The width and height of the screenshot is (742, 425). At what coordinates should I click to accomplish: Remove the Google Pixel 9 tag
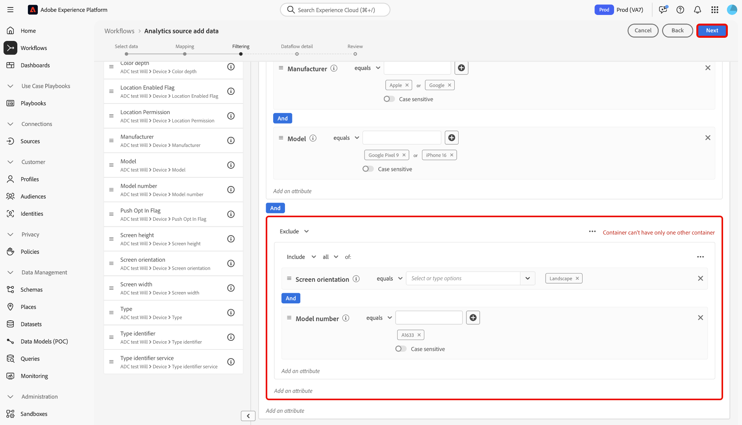404,155
